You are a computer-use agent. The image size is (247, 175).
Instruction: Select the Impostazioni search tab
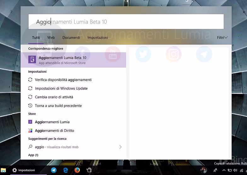98,38
